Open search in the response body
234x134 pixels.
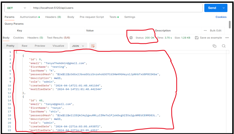(223, 46)
